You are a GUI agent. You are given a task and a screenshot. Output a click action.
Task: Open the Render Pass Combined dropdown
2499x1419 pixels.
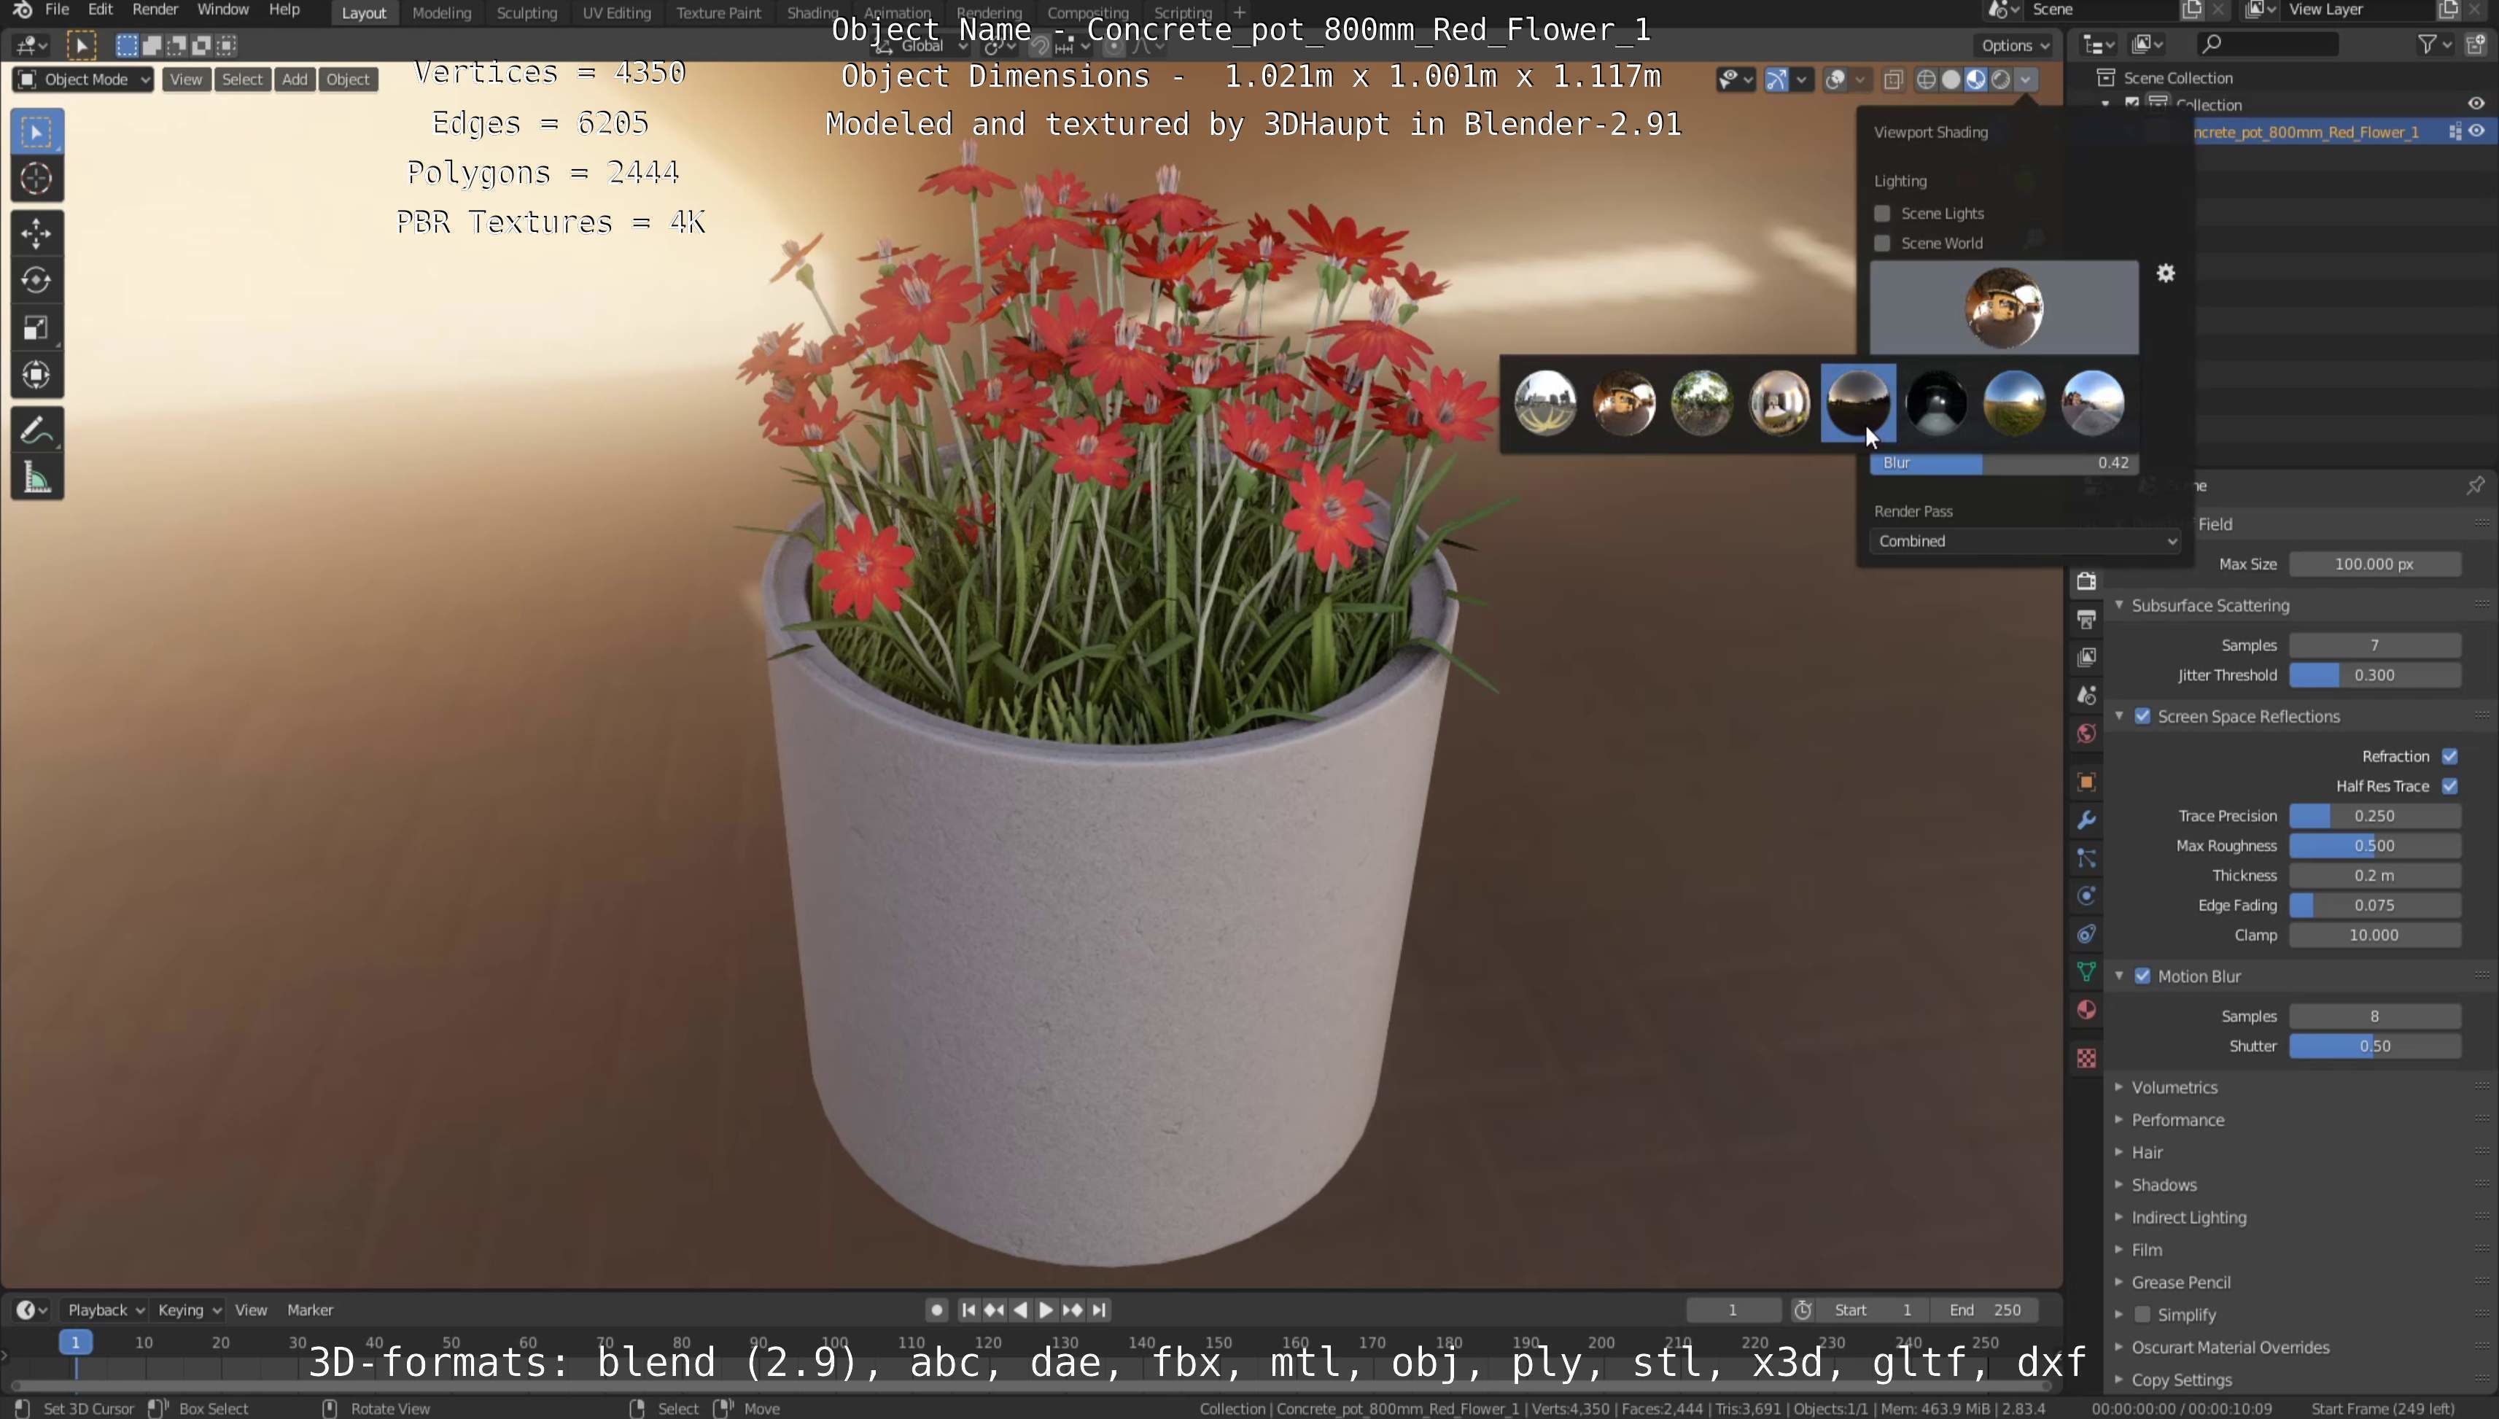click(x=2024, y=541)
